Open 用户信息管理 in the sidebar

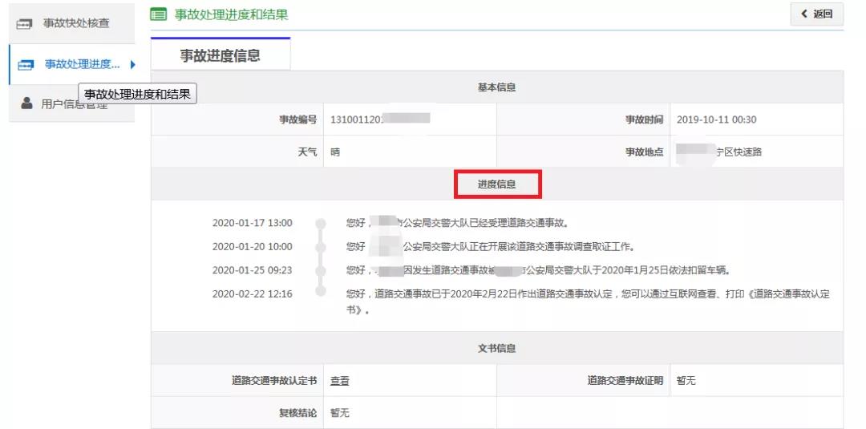[x=72, y=103]
